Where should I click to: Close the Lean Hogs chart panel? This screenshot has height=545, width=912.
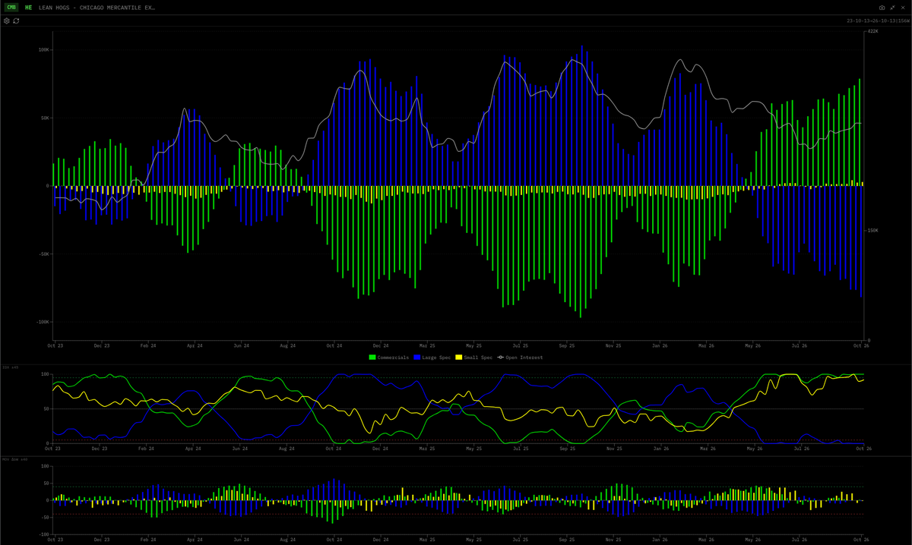[903, 7]
